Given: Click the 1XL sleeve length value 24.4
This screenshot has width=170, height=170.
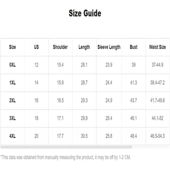Looking at the screenshot, I should [x=109, y=83].
